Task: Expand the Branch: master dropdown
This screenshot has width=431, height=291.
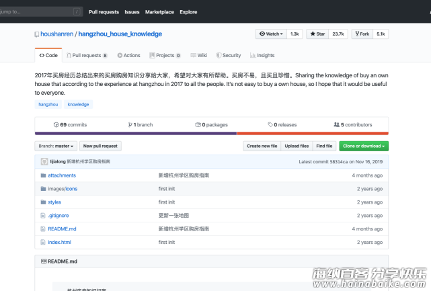Action: [56, 146]
